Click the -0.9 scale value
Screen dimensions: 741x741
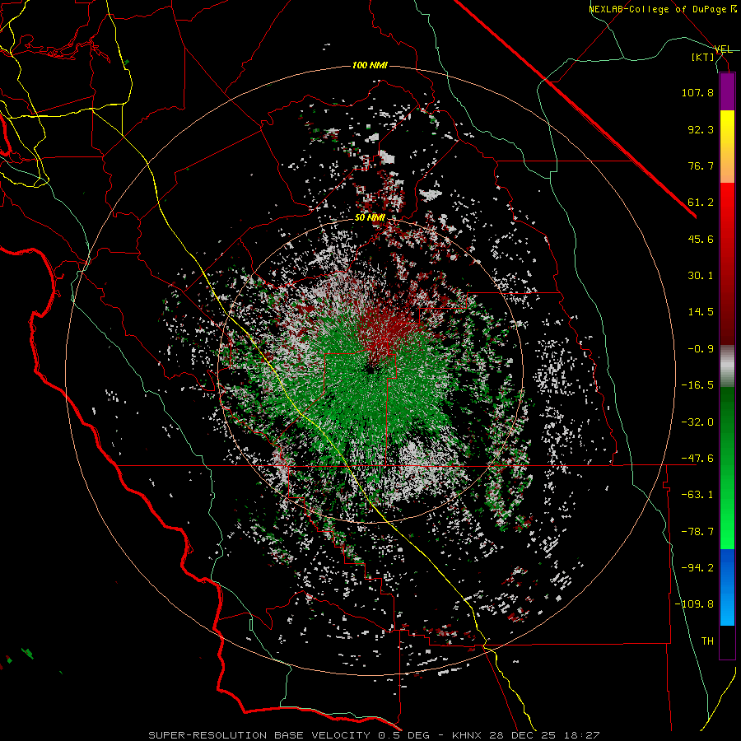point(701,349)
